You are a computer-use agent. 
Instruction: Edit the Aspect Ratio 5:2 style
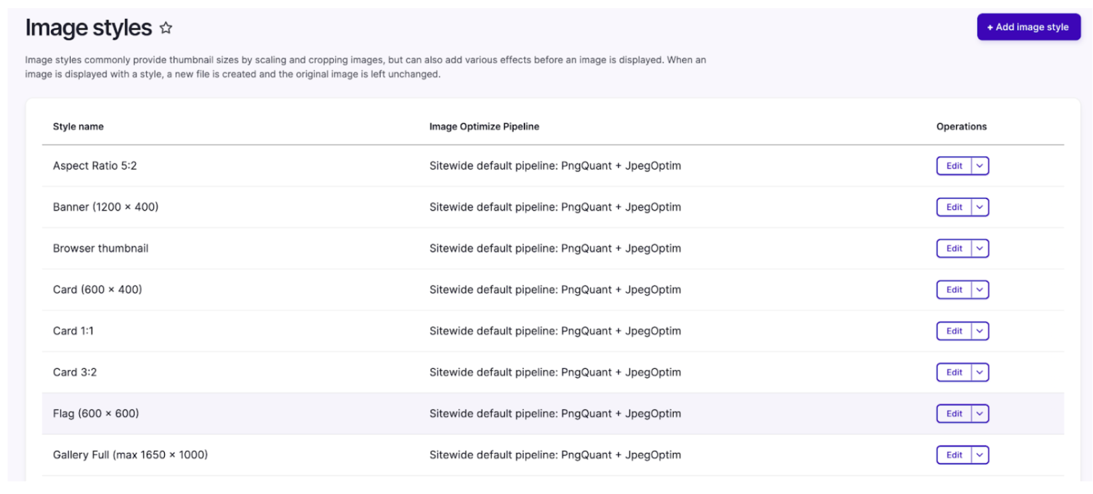tap(954, 166)
